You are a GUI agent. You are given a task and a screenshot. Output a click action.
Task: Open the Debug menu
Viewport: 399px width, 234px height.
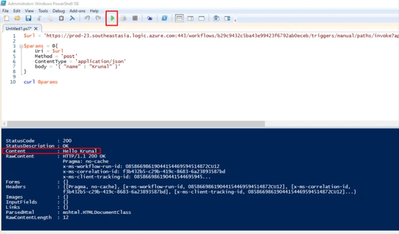coord(58,11)
